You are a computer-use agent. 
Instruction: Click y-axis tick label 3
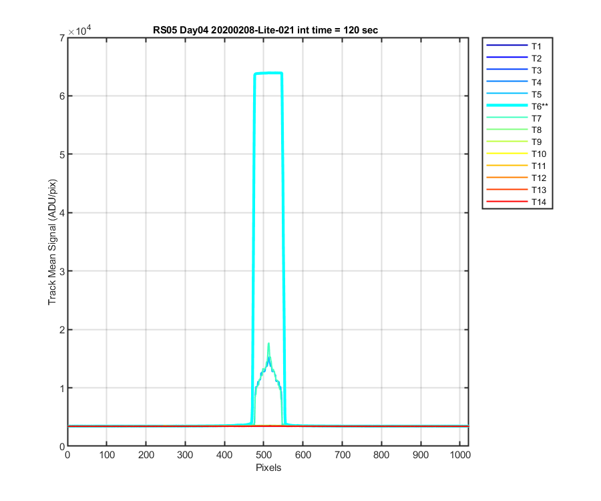62,271
